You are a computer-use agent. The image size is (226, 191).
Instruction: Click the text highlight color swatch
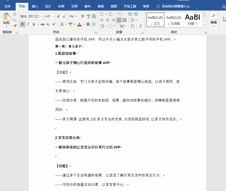point(70,24)
